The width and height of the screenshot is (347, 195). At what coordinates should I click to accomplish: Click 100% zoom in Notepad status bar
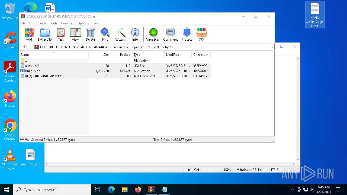click(227, 170)
